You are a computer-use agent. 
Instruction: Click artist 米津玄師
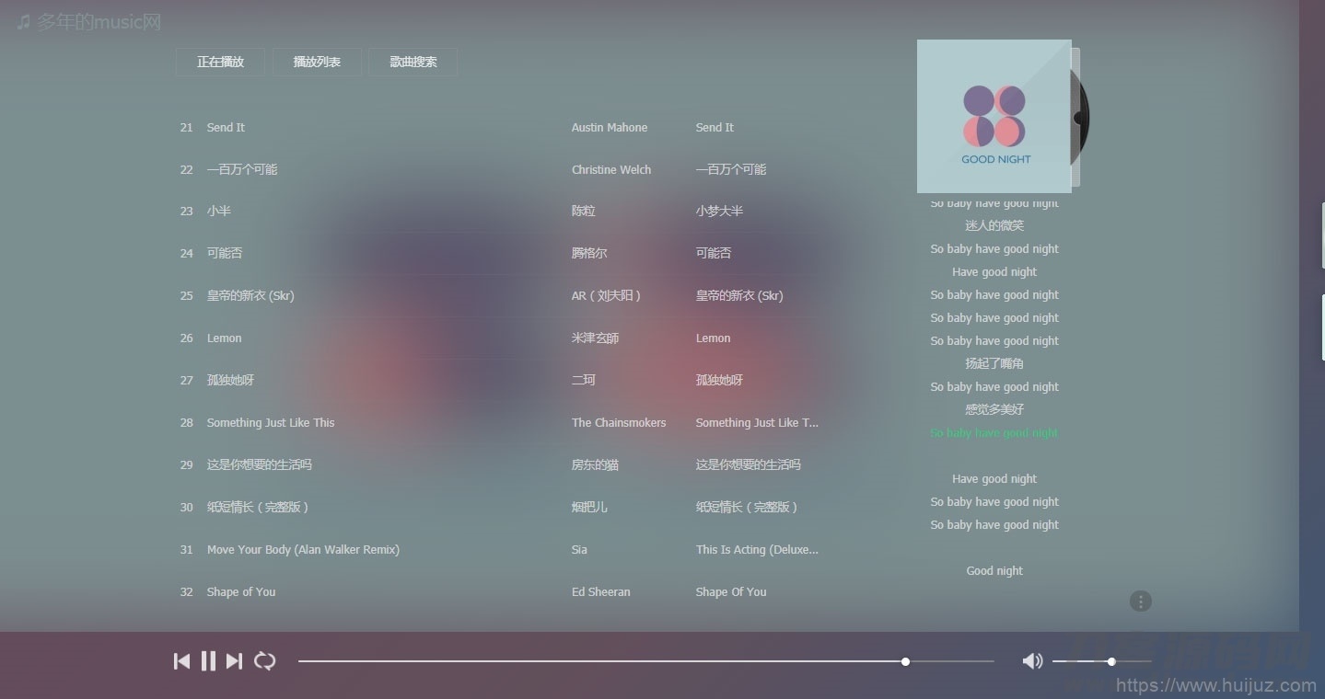point(595,338)
